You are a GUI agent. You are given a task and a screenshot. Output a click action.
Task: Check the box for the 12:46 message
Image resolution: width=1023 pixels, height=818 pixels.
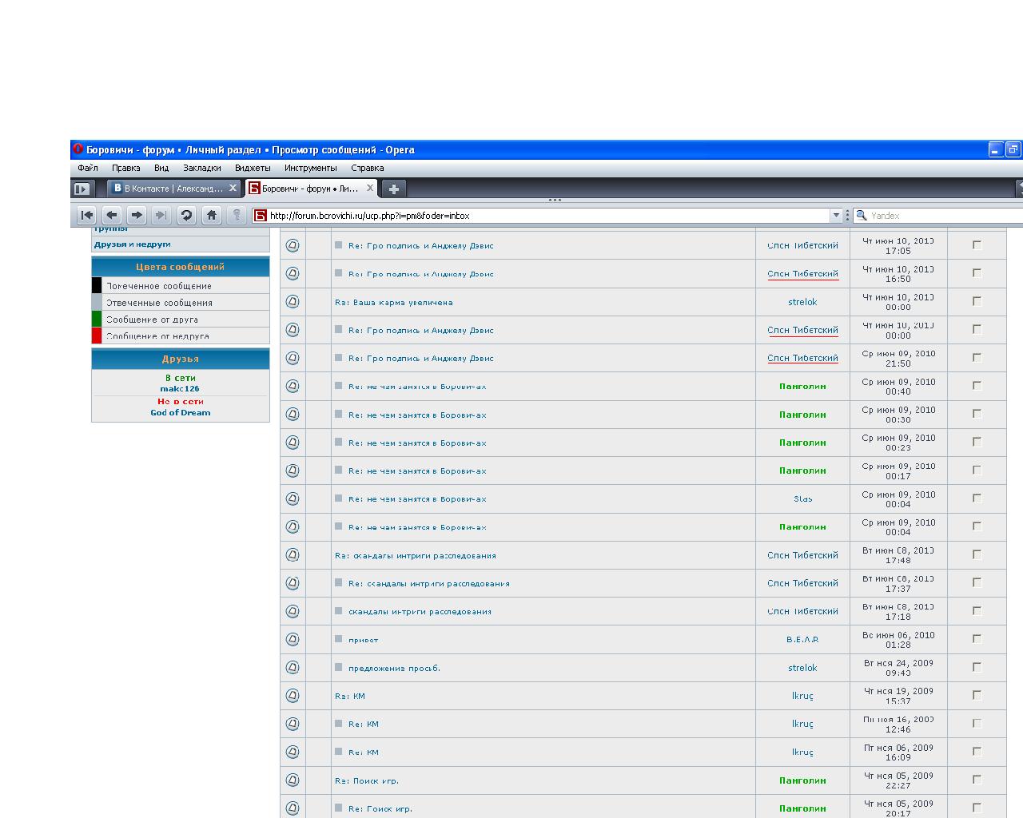point(977,724)
